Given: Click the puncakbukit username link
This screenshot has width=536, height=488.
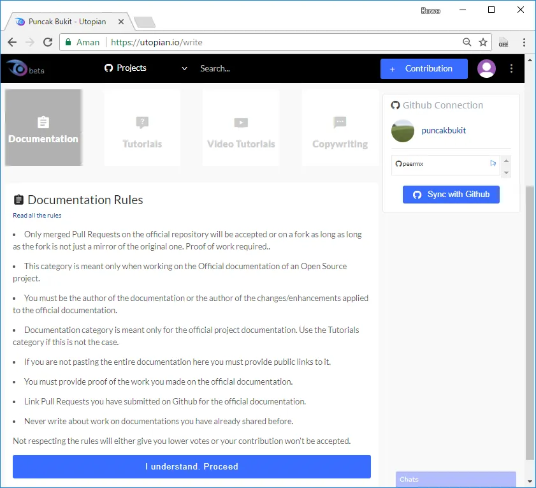Looking at the screenshot, I should pos(444,130).
